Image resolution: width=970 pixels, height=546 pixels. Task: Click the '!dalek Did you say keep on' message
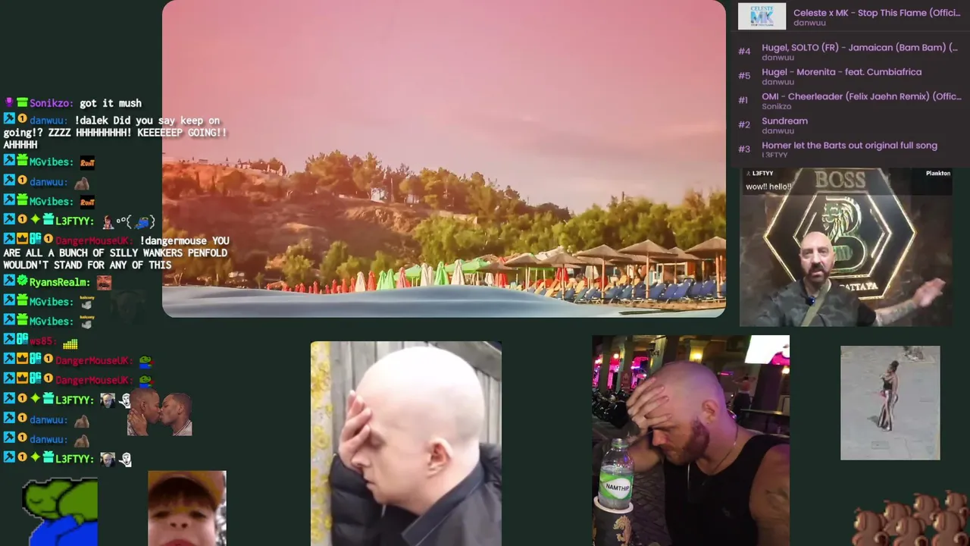[x=147, y=121]
